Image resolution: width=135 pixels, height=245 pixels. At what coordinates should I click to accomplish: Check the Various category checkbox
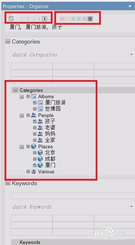click(28, 172)
